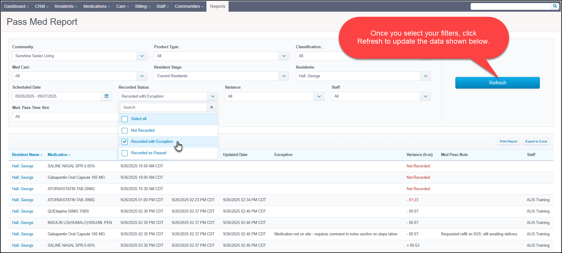562x253 pixels.
Task: Click ALIS Training in the ATORVASTATIN 01:00 PM row
Action: coord(538,200)
